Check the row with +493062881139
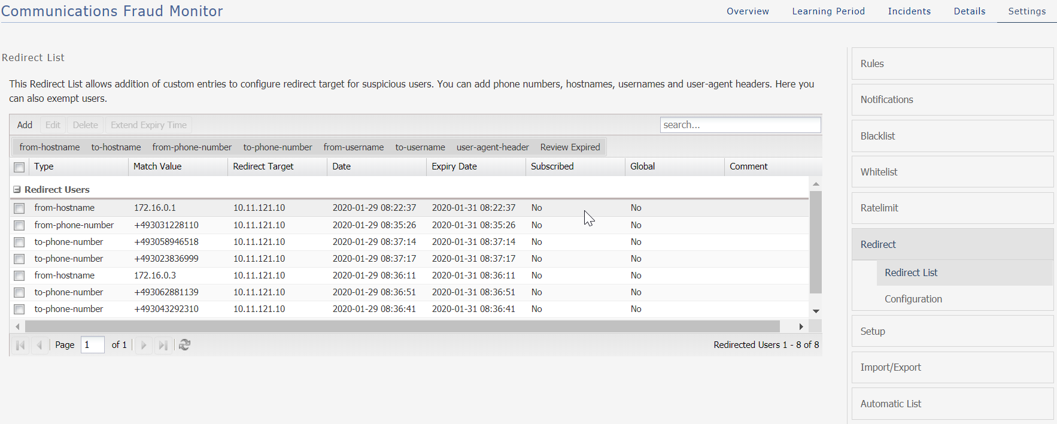This screenshot has height=424, width=1057. click(19, 292)
